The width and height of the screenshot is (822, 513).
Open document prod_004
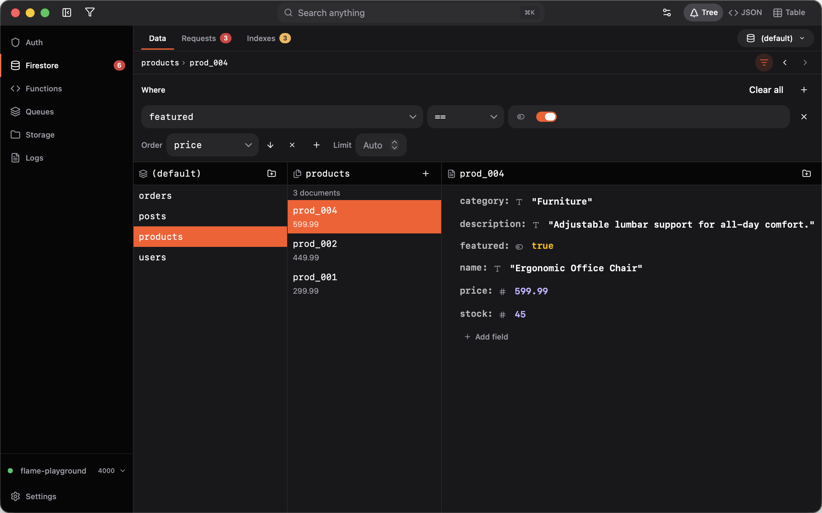click(x=364, y=217)
